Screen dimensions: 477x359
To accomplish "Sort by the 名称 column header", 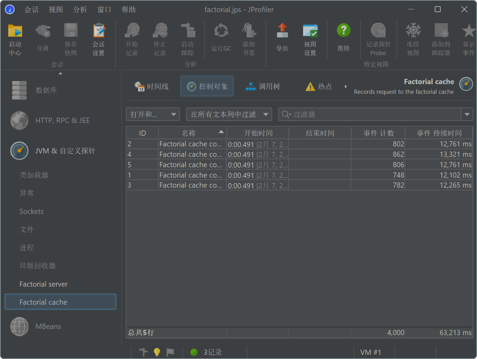I will [x=193, y=133].
